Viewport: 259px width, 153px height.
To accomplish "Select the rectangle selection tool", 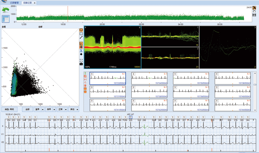I will (x=81, y=34).
